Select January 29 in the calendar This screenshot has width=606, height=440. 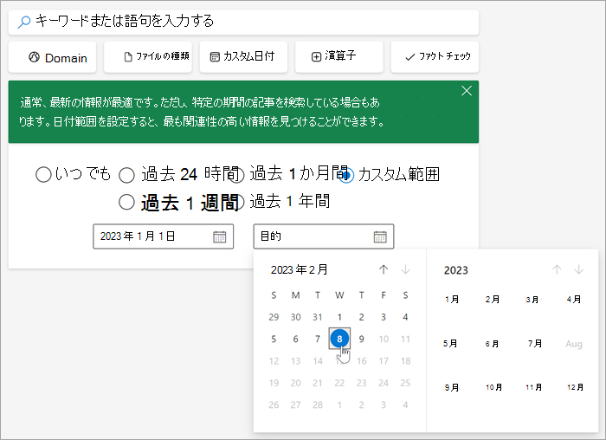tap(274, 317)
